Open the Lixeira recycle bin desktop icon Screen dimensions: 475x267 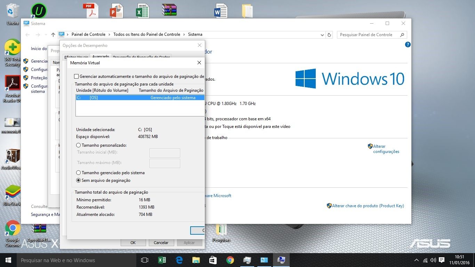pos(13,14)
